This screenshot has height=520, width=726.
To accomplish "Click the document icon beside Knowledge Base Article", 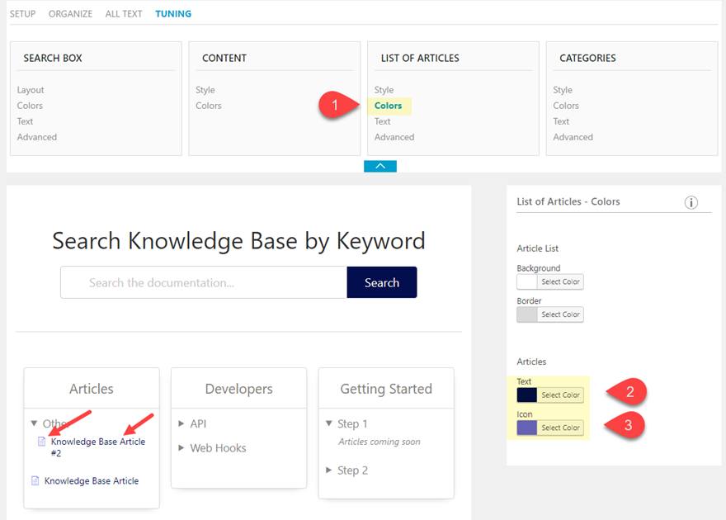I will (x=34, y=480).
